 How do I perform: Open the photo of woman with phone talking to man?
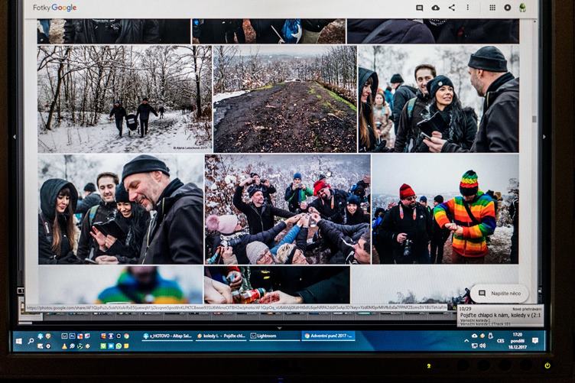pos(439,99)
